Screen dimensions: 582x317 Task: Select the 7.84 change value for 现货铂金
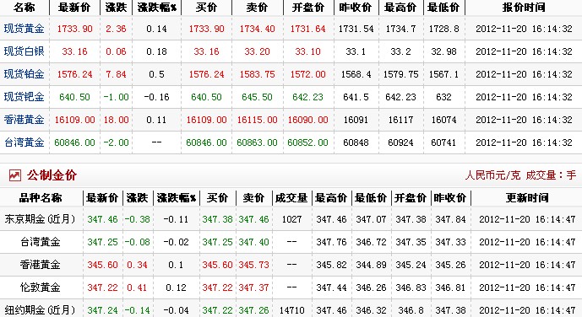[x=116, y=74]
